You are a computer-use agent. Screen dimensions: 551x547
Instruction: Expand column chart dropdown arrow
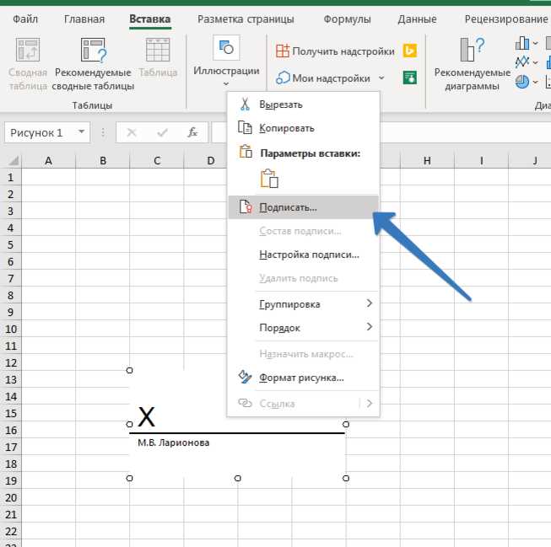click(535, 44)
